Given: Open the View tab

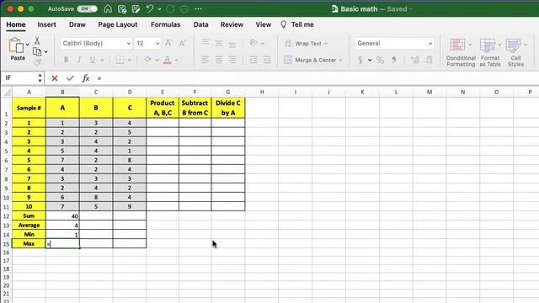Looking at the screenshot, I should click(x=264, y=24).
